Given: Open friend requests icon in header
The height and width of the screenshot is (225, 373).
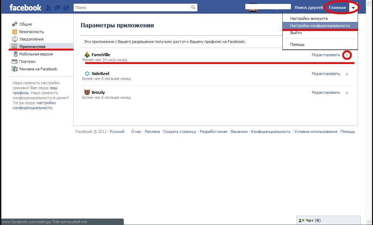Looking at the screenshot, I should tap(48, 8).
